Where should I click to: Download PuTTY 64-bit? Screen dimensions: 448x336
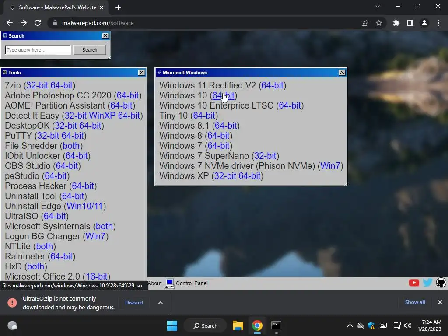coord(73,136)
